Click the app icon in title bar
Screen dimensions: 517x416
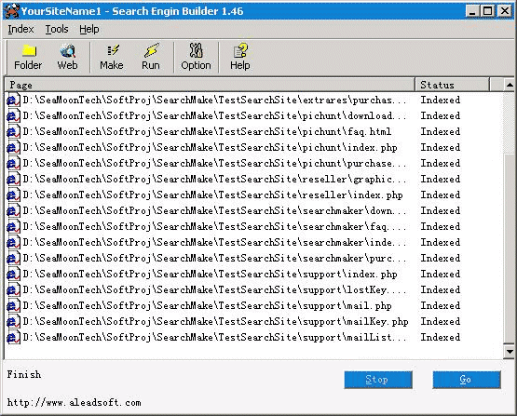coord(12,11)
